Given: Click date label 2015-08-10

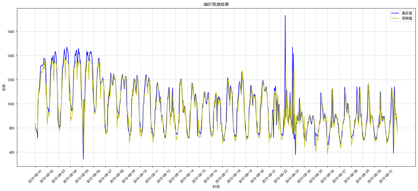Looking at the screenshot, I should (140, 176).
